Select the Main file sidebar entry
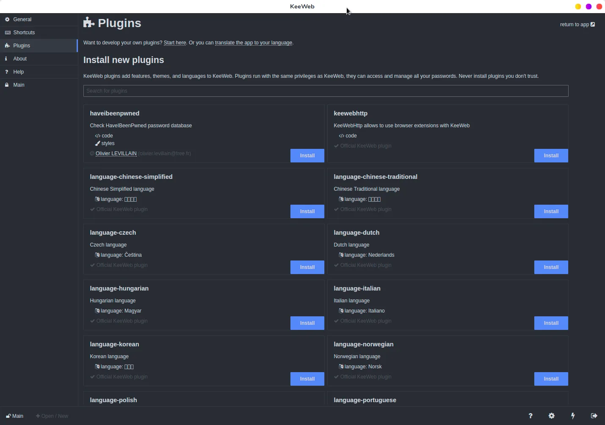The image size is (605, 425). click(19, 85)
